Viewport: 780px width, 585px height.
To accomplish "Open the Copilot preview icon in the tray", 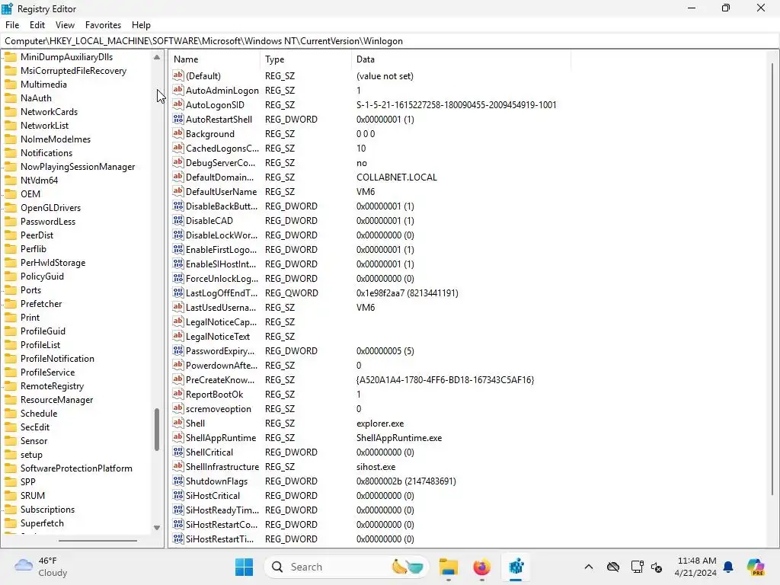I will [x=756, y=567].
